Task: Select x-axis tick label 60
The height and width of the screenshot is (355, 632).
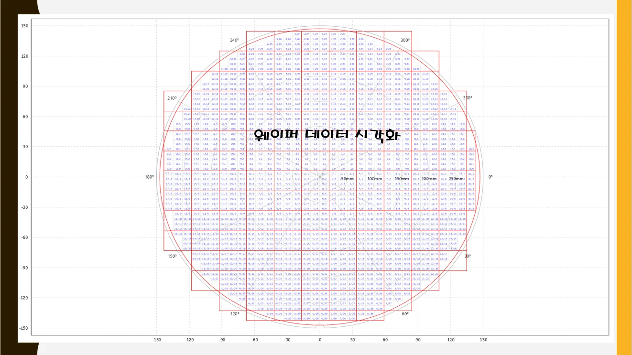Action: [385, 340]
